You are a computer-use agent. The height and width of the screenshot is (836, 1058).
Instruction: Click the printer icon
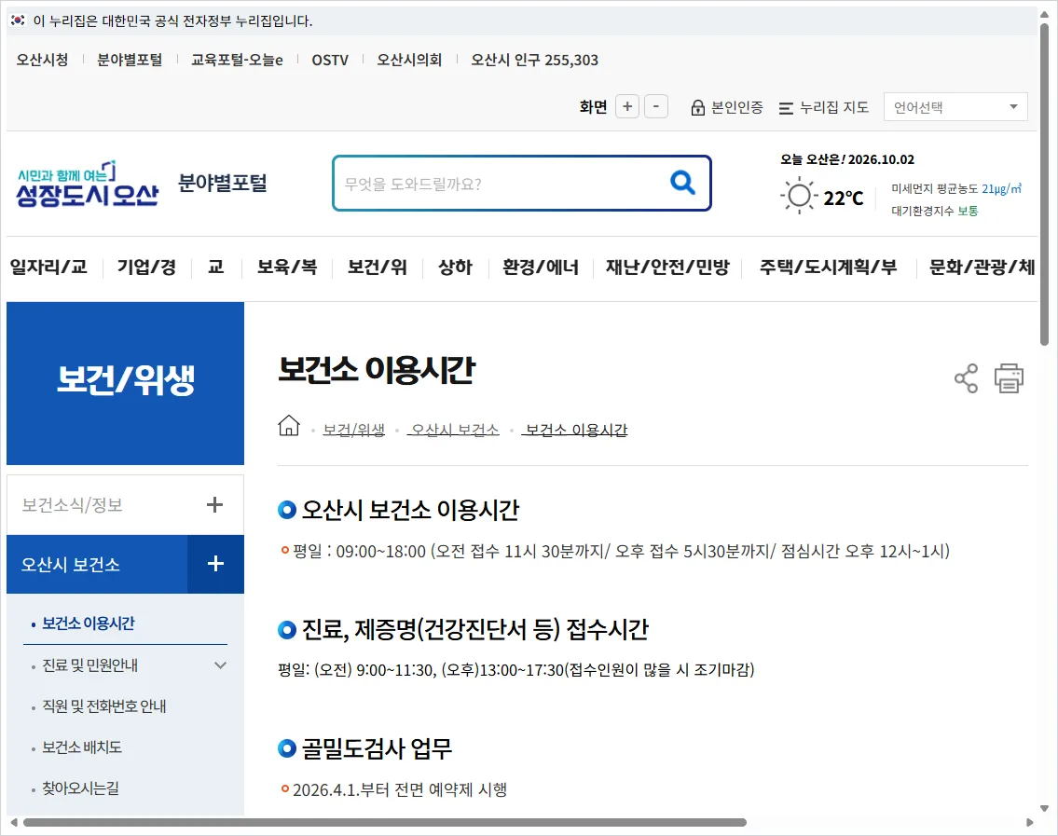(x=1009, y=377)
